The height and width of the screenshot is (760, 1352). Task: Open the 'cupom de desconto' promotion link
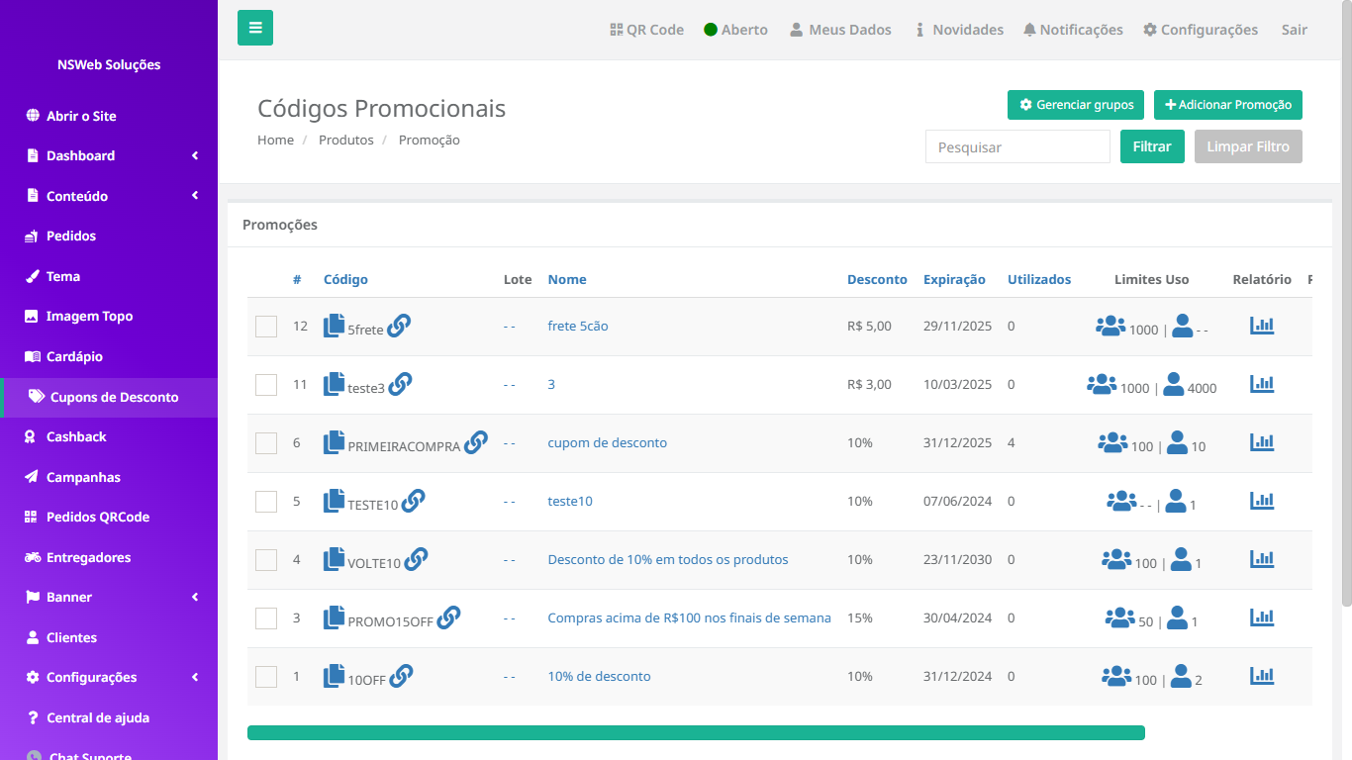click(x=607, y=442)
